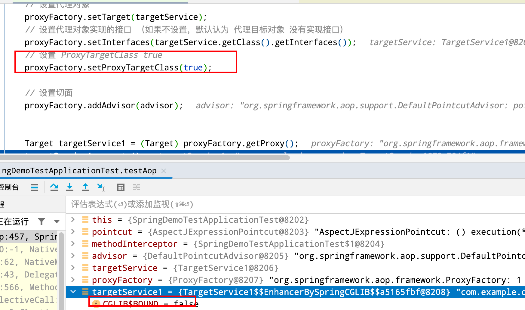Viewport: 525px width, 310px height.
Task: Click the Trace Current Stream Chain icon
Action: [x=137, y=187]
